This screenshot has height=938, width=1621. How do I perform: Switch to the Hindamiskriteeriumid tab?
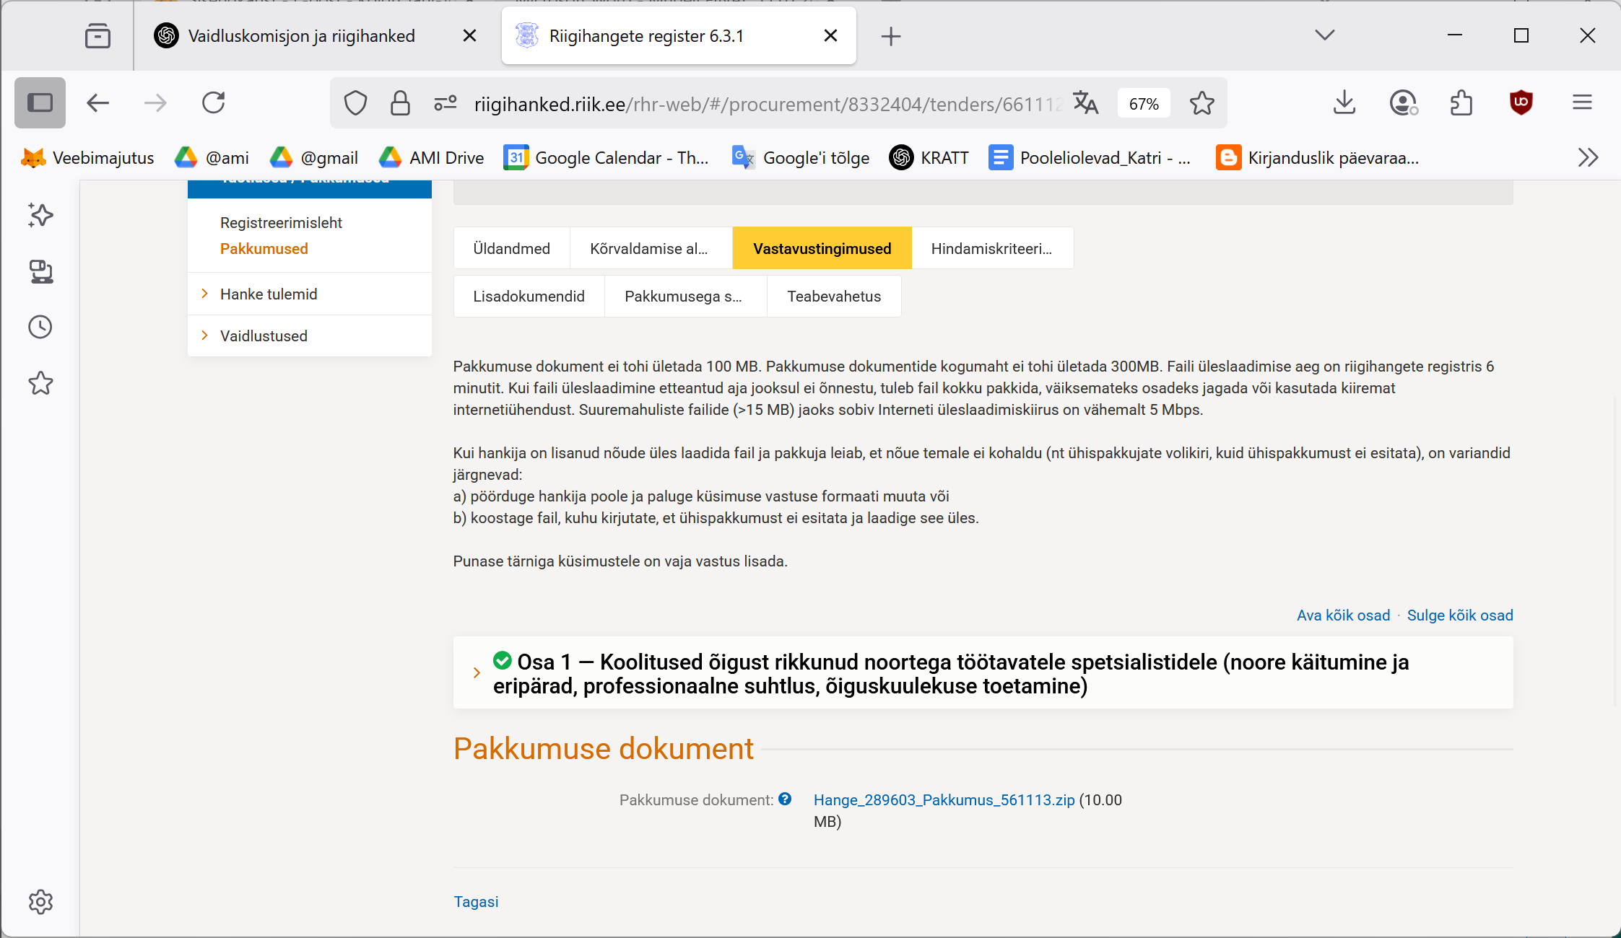tap(991, 248)
